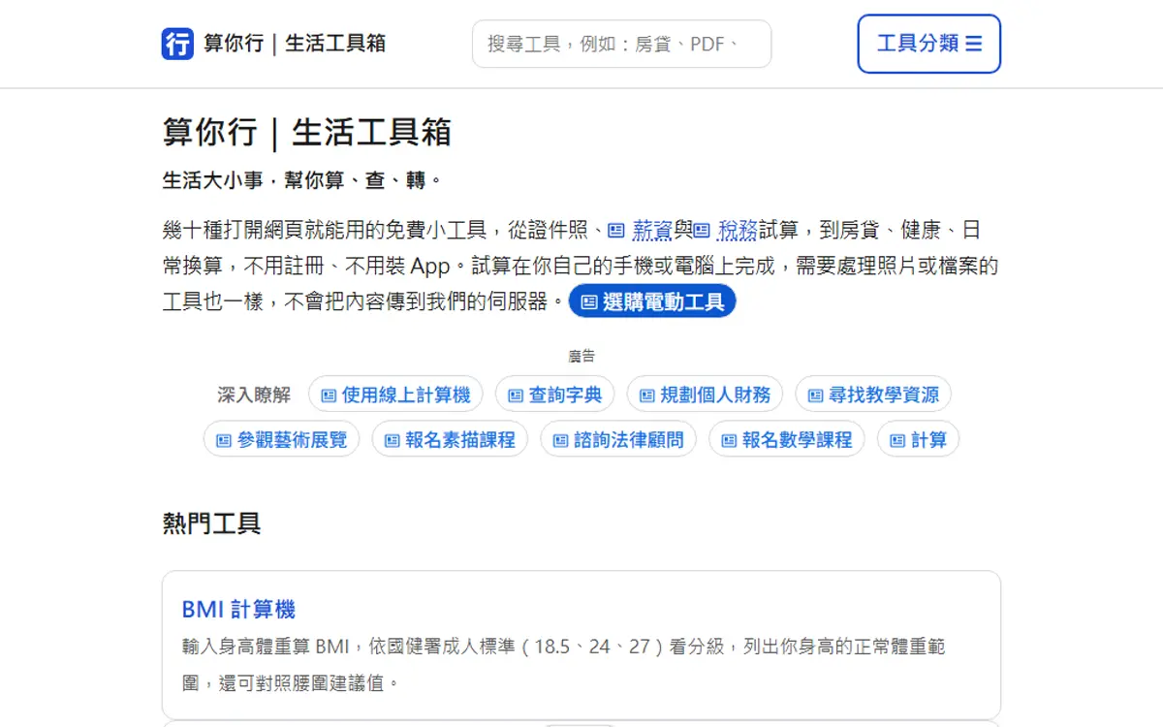Open the 尋找教學資源 ad chip
This screenshot has height=727, width=1163.
873,395
